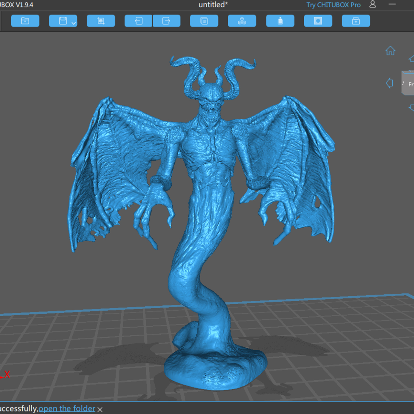The height and width of the screenshot is (414, 414).
Task: Click the Copy model toolbar icon
Action: pos(204,21)
